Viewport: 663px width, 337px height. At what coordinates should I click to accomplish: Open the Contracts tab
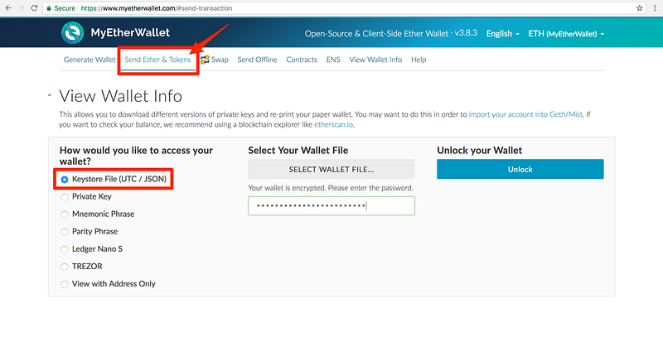coord(302,60)
